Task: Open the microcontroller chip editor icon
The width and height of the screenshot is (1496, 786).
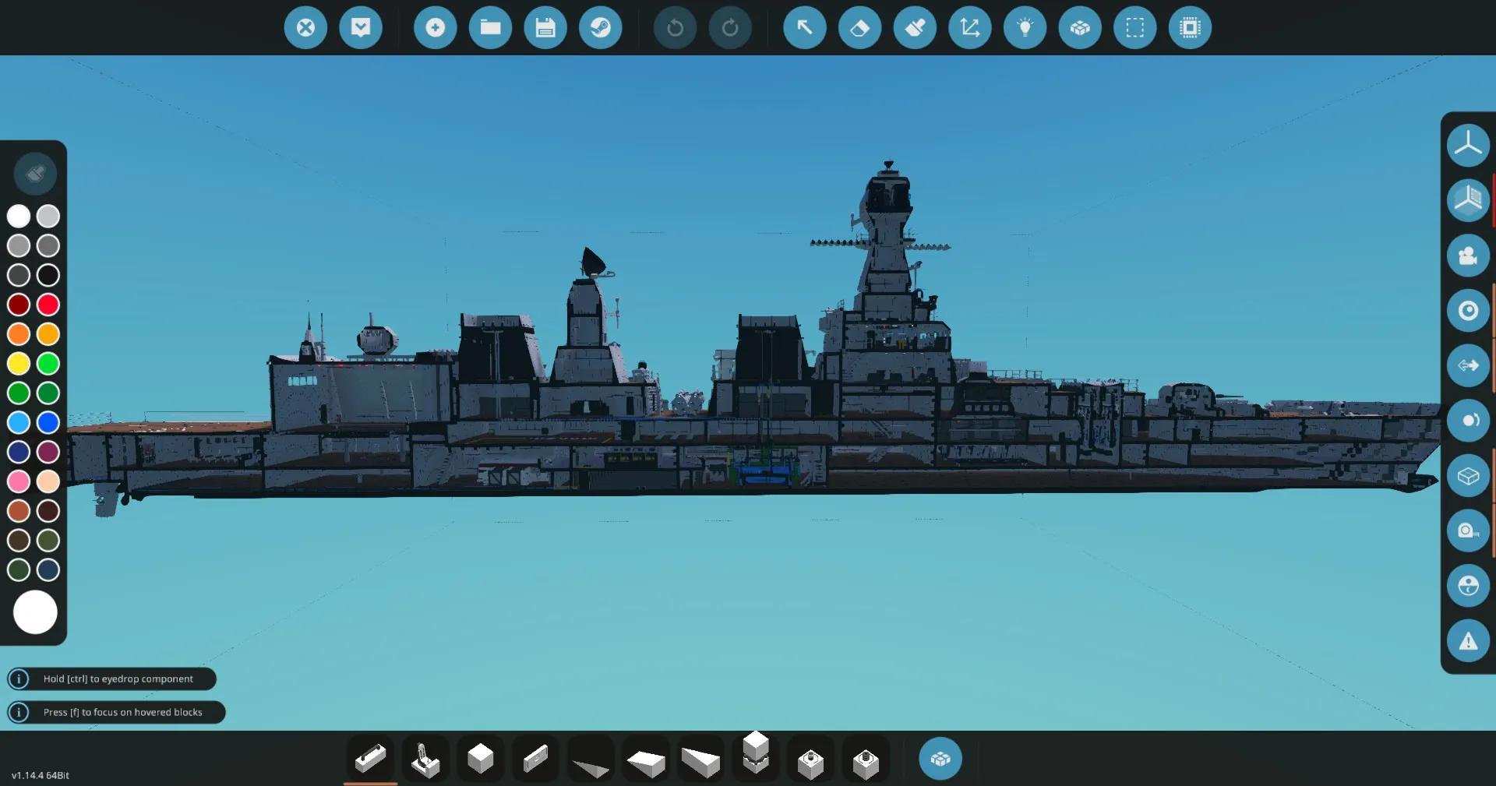Action: [1190, 28]
